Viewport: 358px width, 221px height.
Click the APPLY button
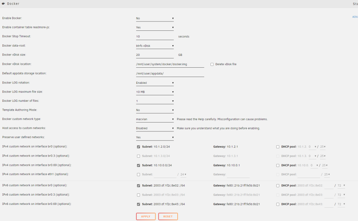pyautogui.click(x=146, y=216)
